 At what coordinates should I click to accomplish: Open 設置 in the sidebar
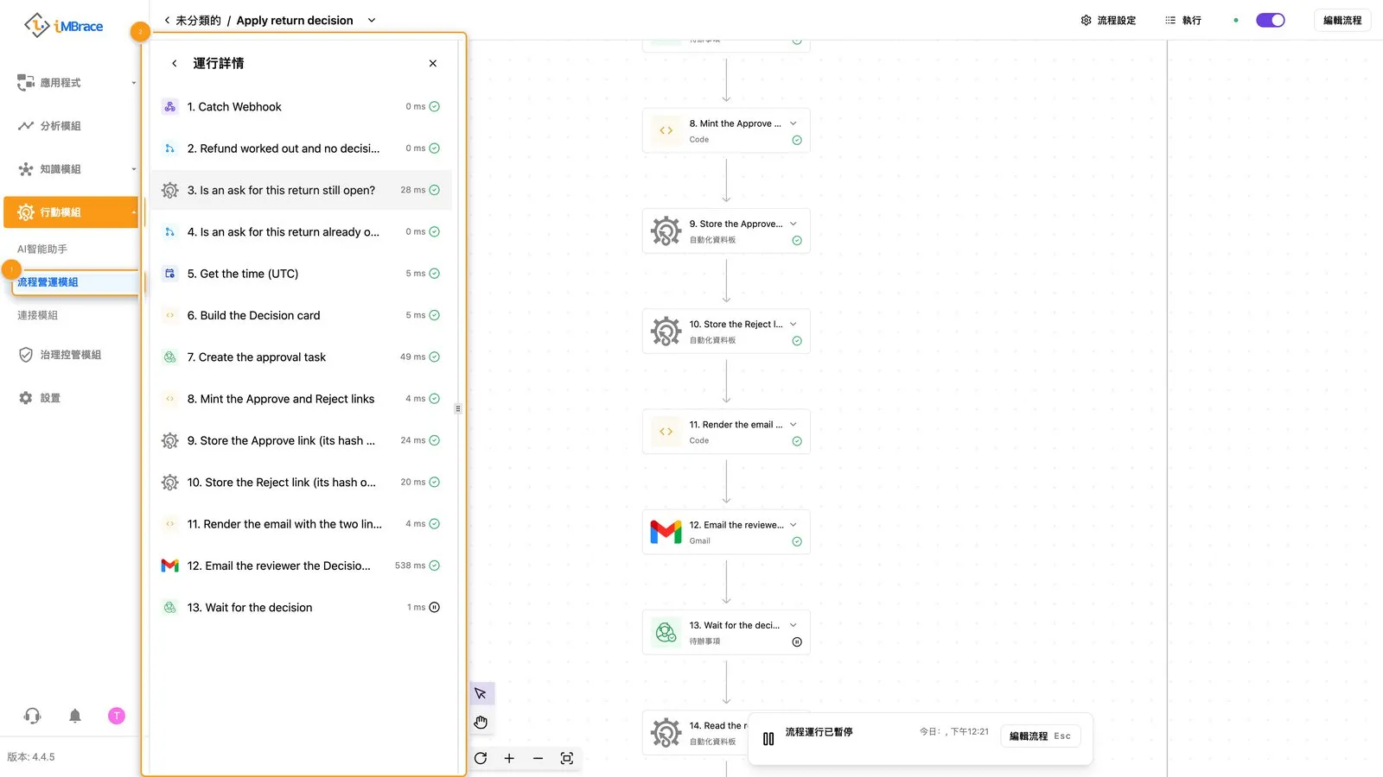pyautogui.click(x=71, y=398)
